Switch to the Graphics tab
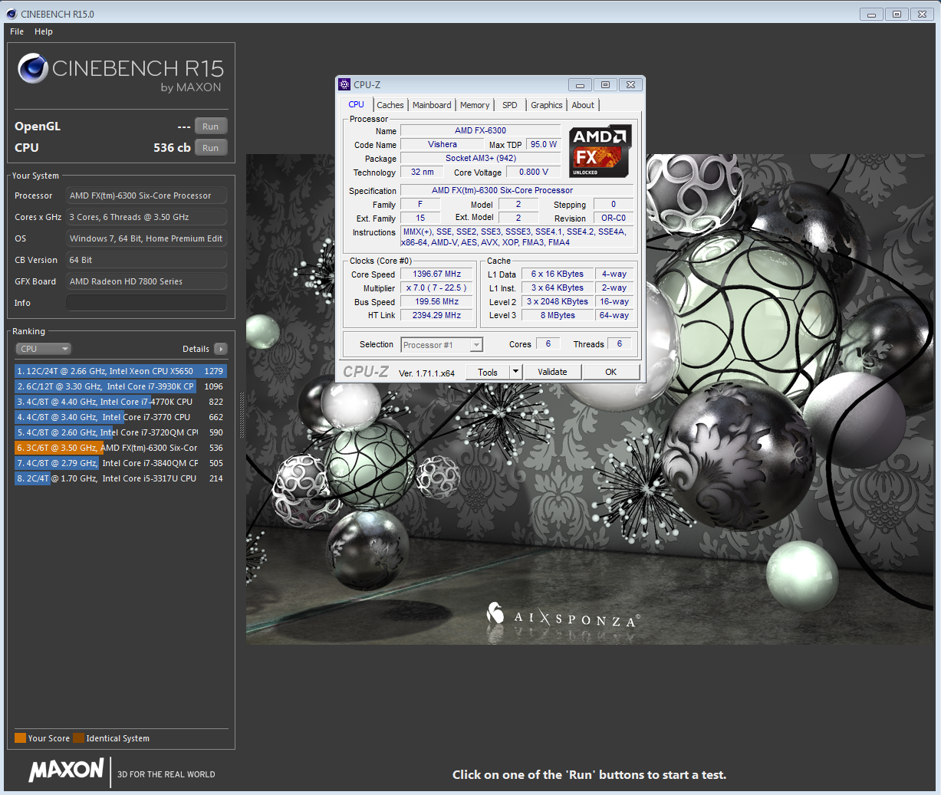Image resolution: width=941 pixels, height=795 pixels. tap(547, 105)
